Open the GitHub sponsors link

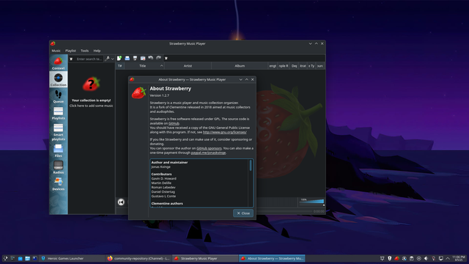(x=209, y=148)
